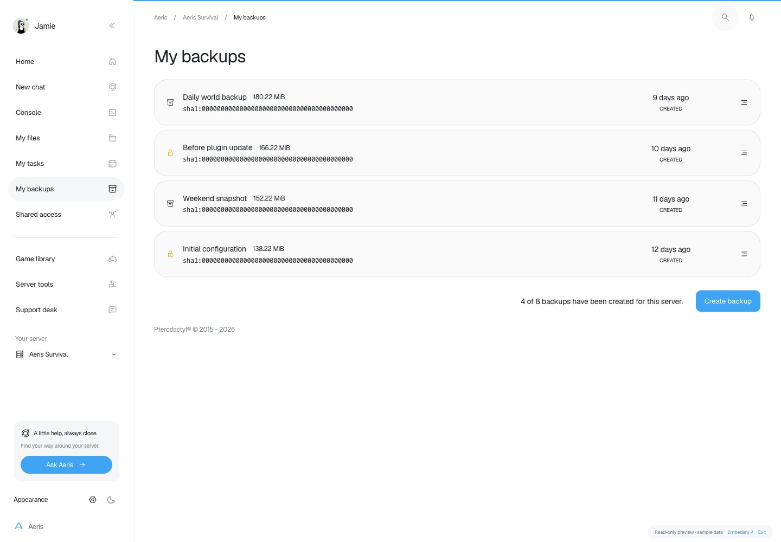Screen dimensions: 781x542
Task: Follow the Aeris Survival breadcrumb link
Action: click(x=200, y=17)
